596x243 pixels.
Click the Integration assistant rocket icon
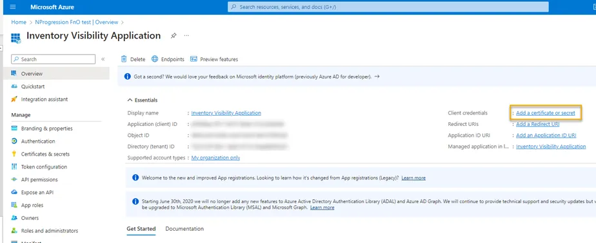(x=14, y=100)
